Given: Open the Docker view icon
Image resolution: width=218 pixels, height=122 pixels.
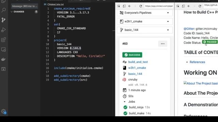Looking at the screenshot, I should pos(3,59).
